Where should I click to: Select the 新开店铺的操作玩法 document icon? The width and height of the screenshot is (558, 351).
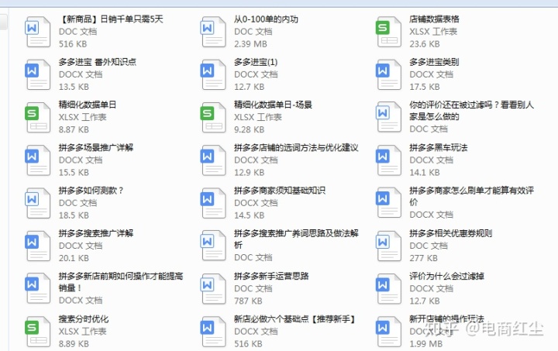(x=388, y=332)
